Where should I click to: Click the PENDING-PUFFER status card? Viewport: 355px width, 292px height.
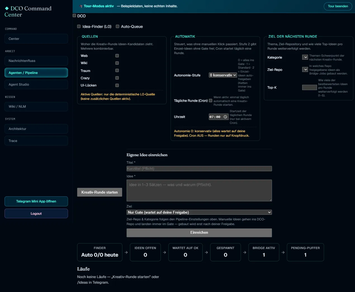pos(305,252)
